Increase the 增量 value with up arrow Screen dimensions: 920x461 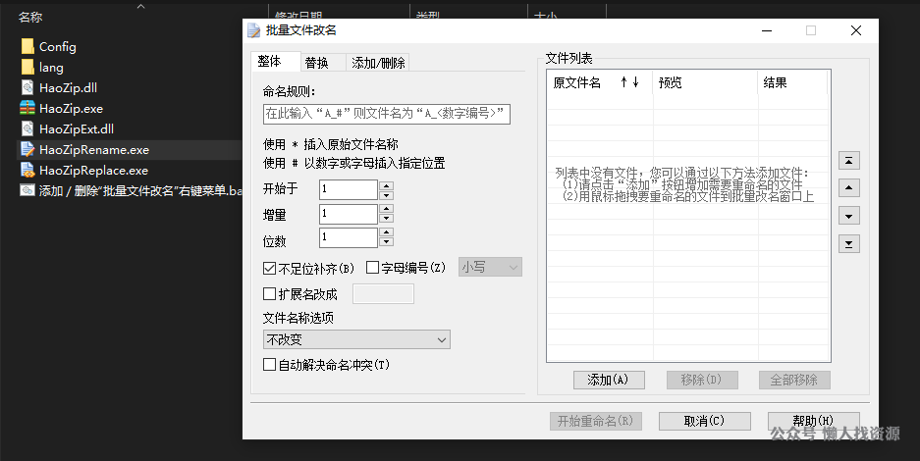(x=386, y=209)
